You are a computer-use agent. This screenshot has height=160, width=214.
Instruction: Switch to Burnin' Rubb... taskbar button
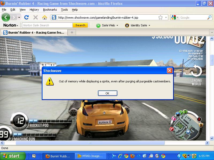(58, 156)
